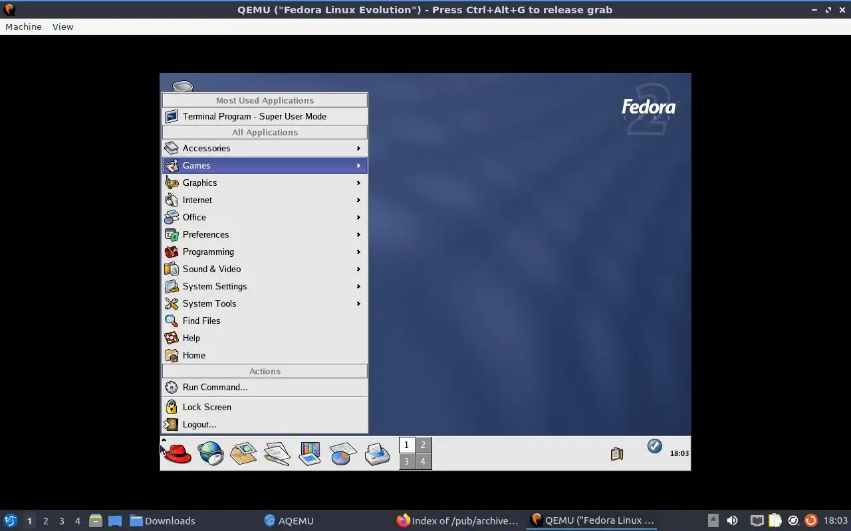Expand the Games submenu
Image resolution: width=851 pixels, height=531 pixels.
(x=265, y=165)
